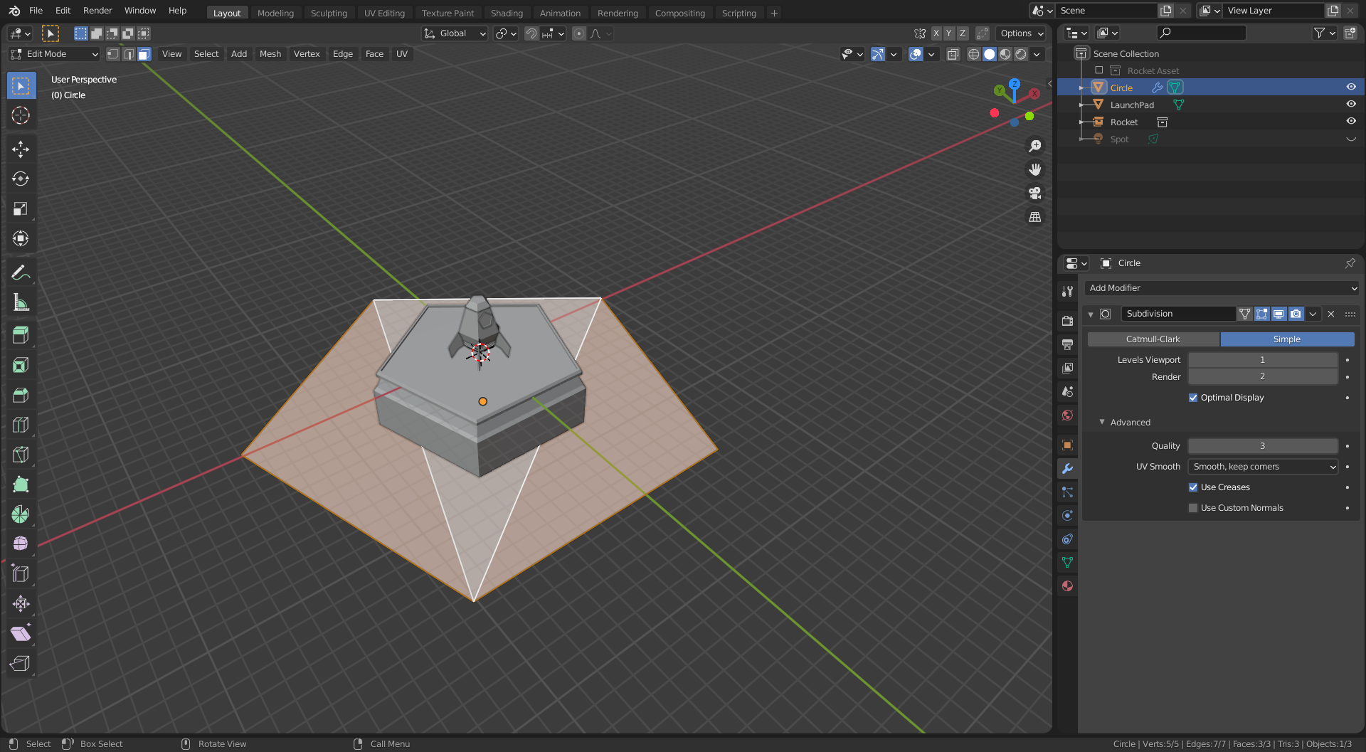Click the Render levels value field
Viewport: 1366px width, 752px height.
(x=1263, y=376)
